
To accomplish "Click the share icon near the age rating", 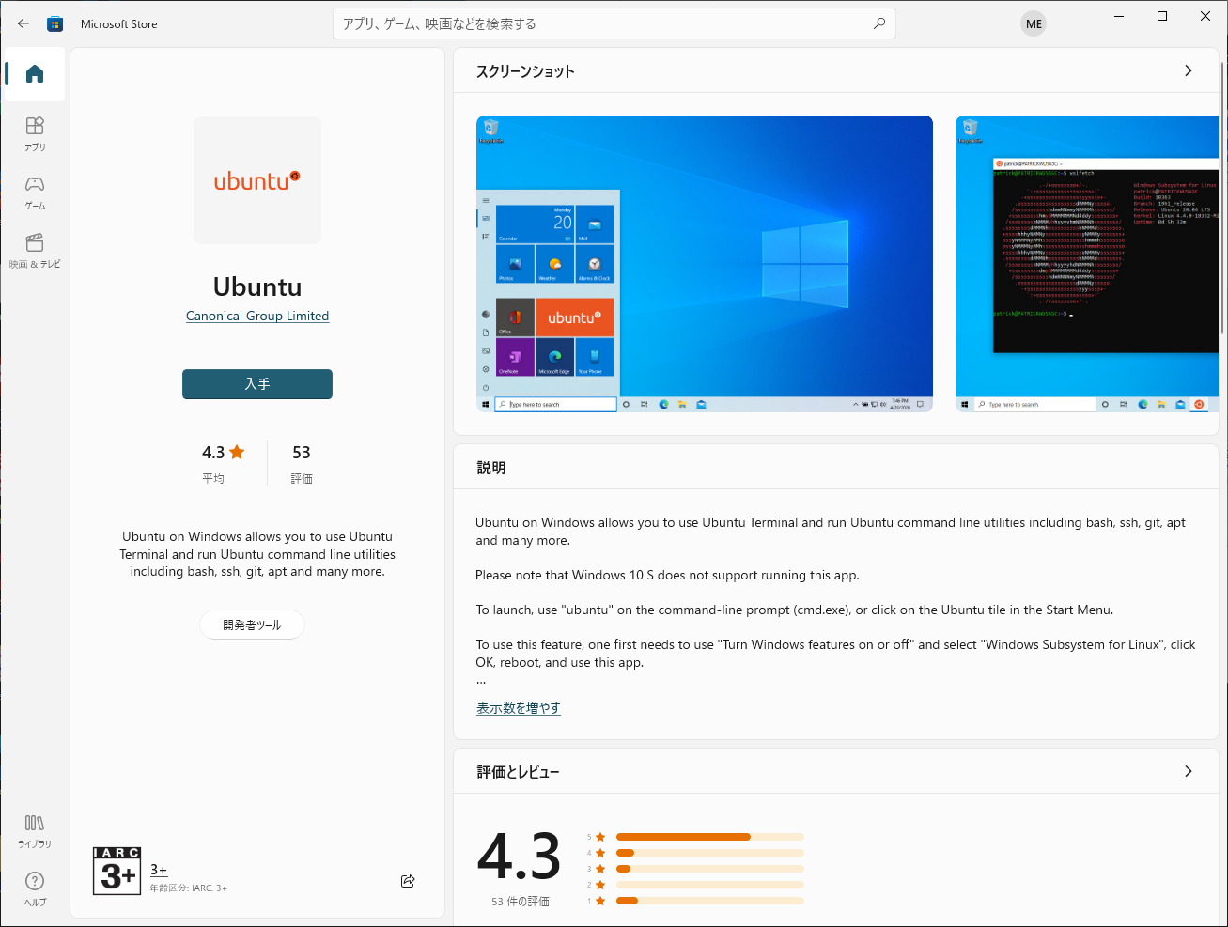I will tap(408, 881).
